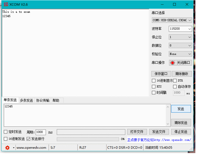This screenshot has width=197, height=155.
Task: Click the www.openedv.com status bar link
Action: pos(32,148)
